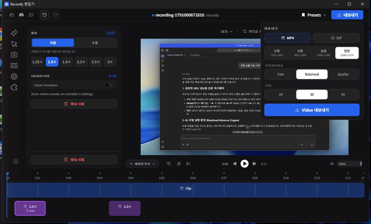
Task: Switch zoom mode to 수동
Action: (95, 43)
